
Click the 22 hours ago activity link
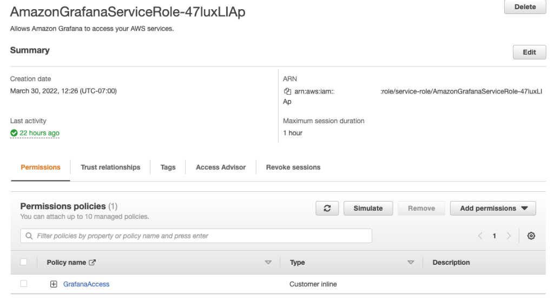(39, 133)
